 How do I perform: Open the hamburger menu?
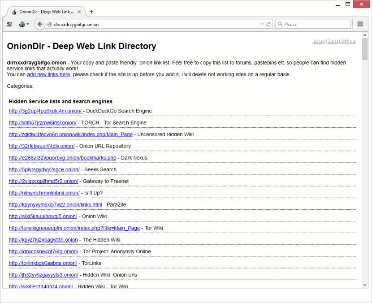(x=360, y=24)
